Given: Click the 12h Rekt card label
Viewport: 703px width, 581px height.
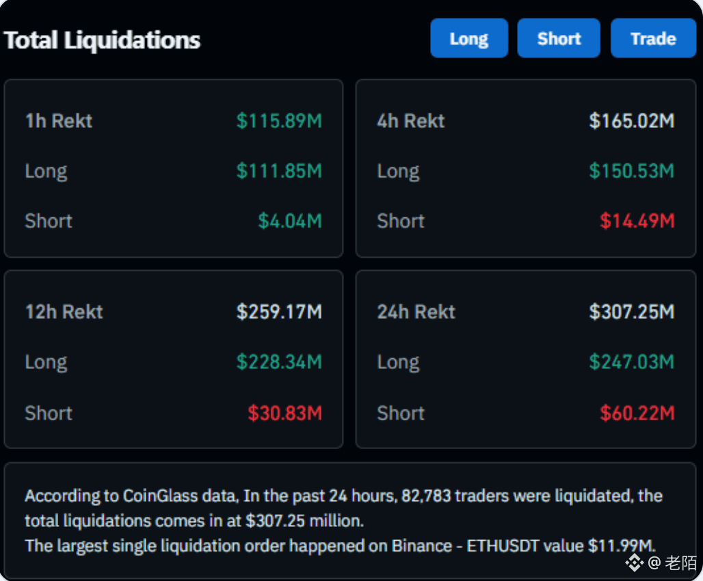Looking at the screenshot, I should (64, 312).
